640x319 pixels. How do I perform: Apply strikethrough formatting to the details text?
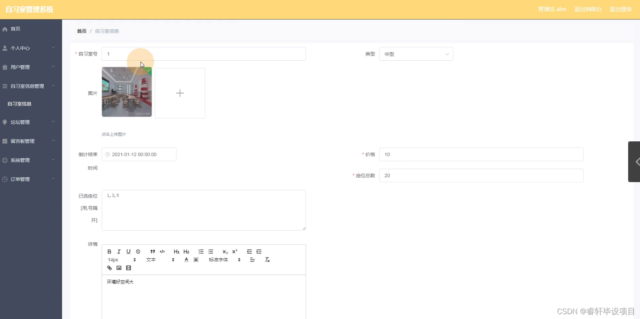(x=138, y=251)
